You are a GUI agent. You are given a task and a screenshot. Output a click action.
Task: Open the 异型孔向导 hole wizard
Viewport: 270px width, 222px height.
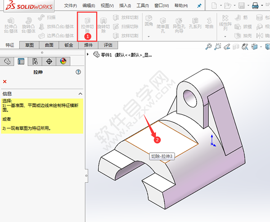click(179, 26)
